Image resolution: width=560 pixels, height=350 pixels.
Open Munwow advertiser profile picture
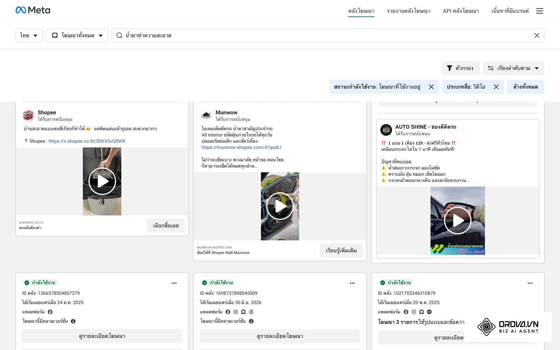(206, 115)
